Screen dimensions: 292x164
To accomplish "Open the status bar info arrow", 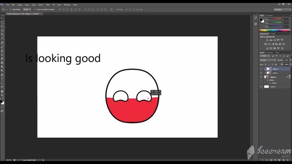I will click(x=43, y=160).
